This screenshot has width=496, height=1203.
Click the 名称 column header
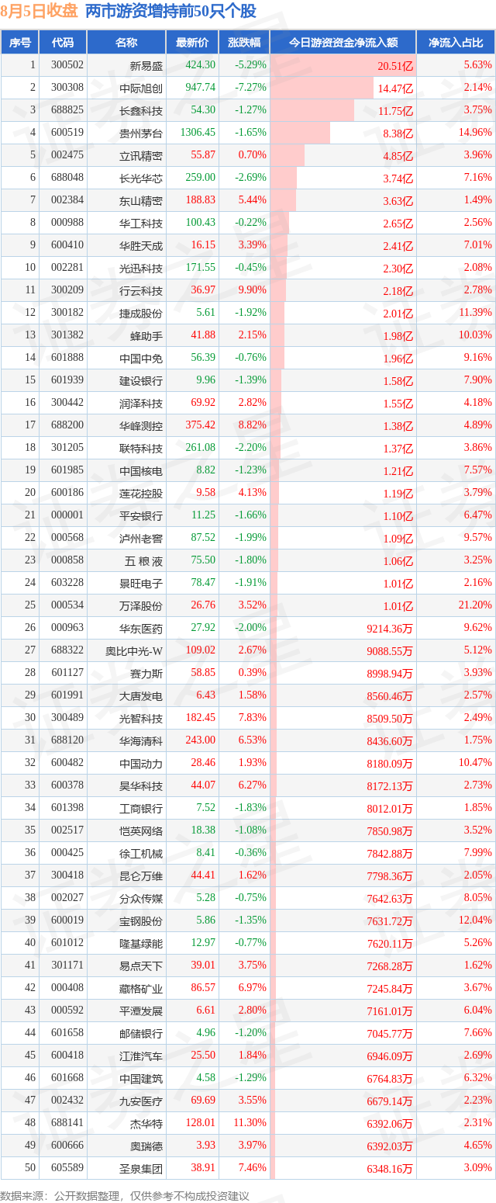(126, 43)
